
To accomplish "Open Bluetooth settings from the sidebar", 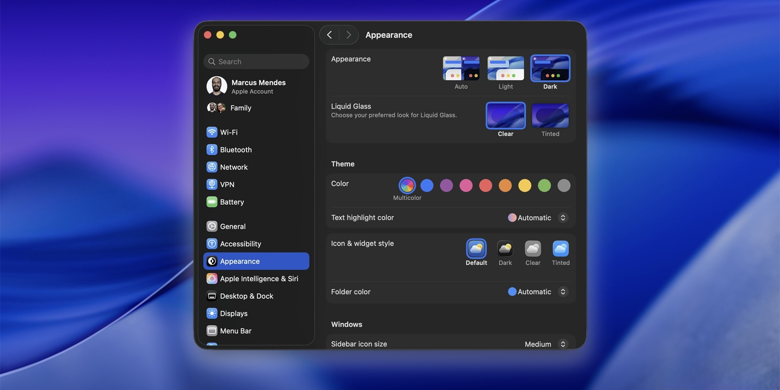I will (236, 149).
